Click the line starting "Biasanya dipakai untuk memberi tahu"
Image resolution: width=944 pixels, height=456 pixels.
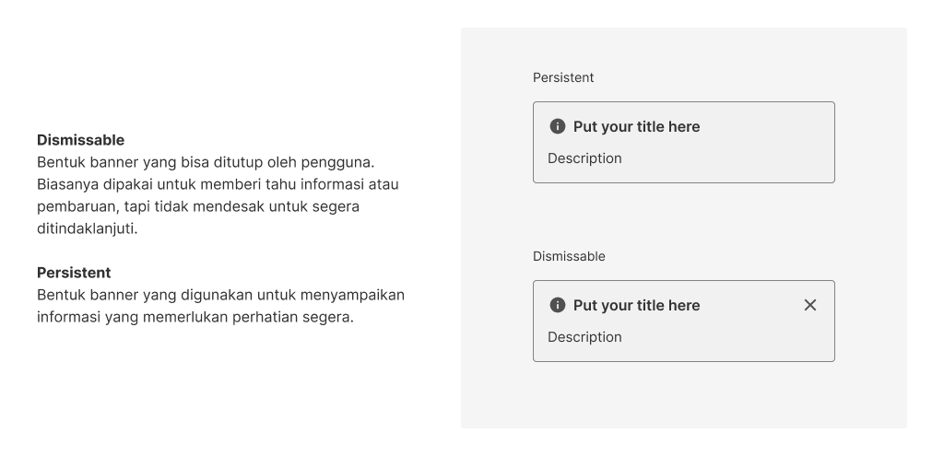pos(218,184)
